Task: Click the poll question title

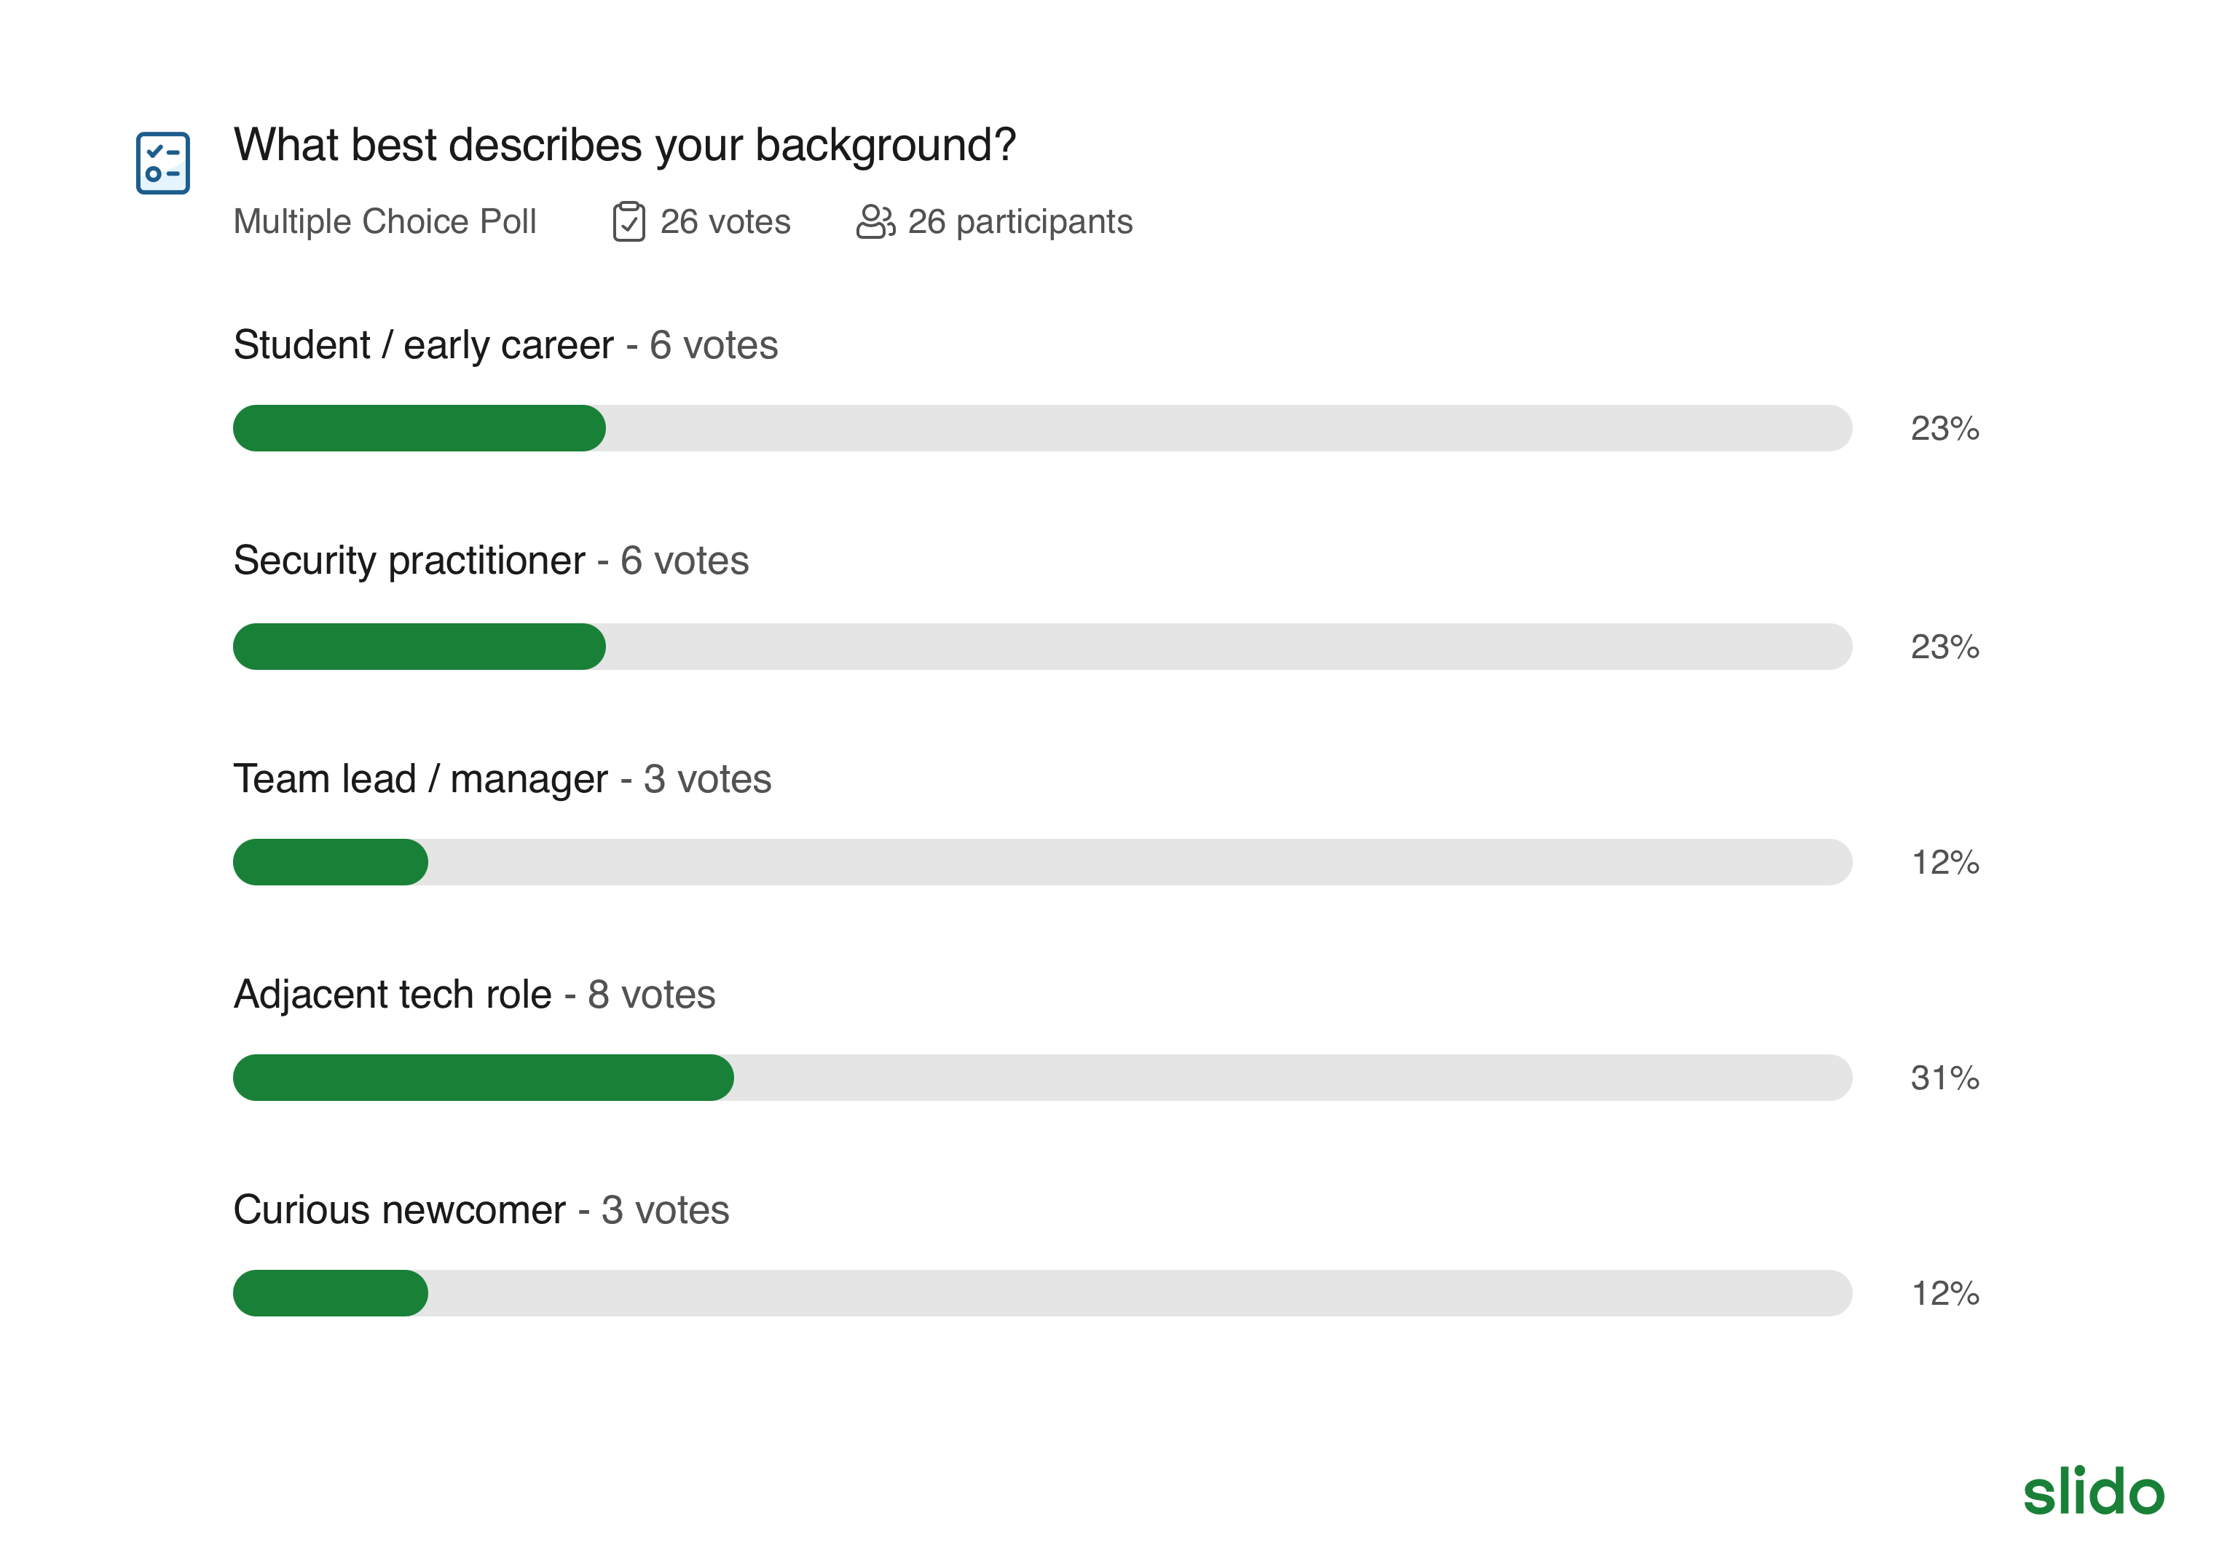Action: point(624,146)
